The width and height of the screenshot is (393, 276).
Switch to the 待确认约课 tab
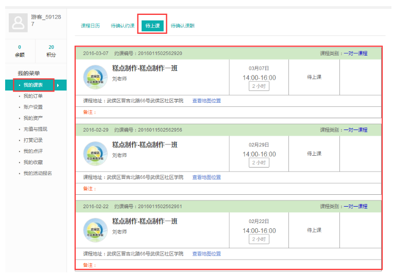[123, 26]
